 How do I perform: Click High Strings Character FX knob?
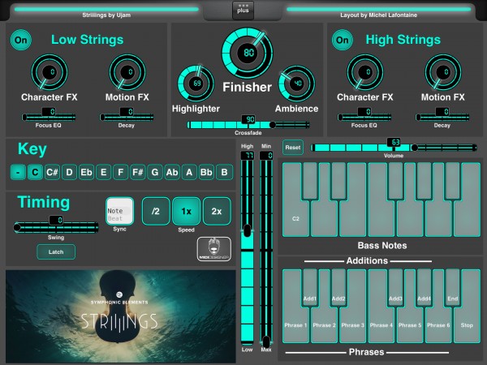click(365, 72)
